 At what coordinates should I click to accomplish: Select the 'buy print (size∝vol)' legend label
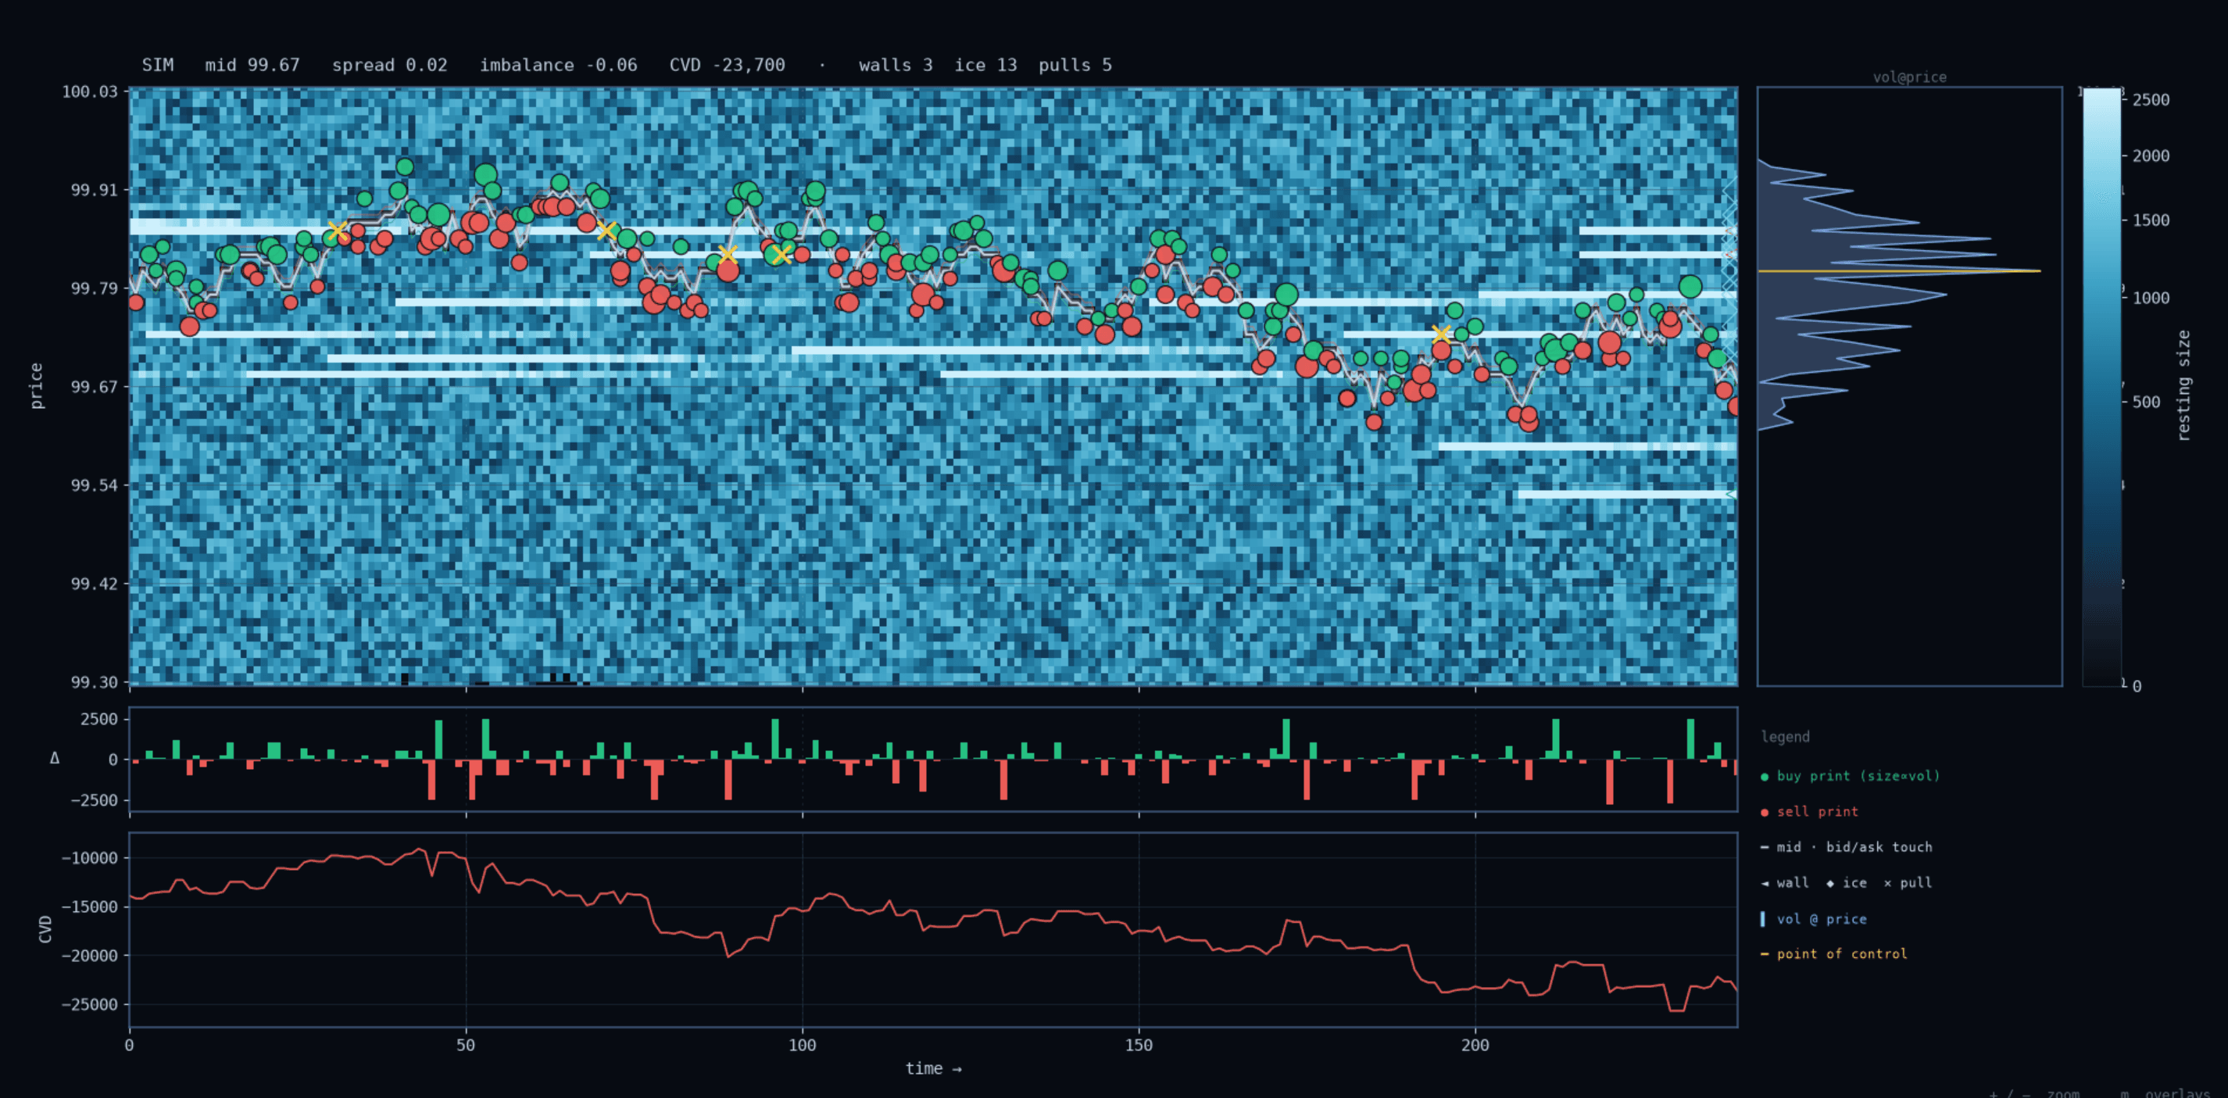tap(1858, 776)
